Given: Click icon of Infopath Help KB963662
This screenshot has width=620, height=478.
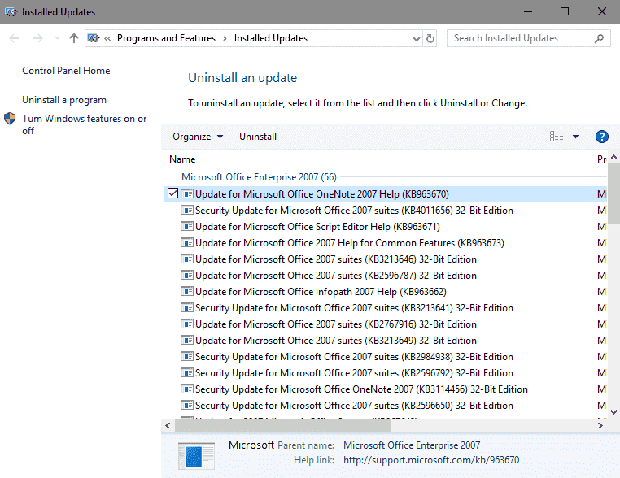Looking at the screenshot, I should [x=187, y=291].
